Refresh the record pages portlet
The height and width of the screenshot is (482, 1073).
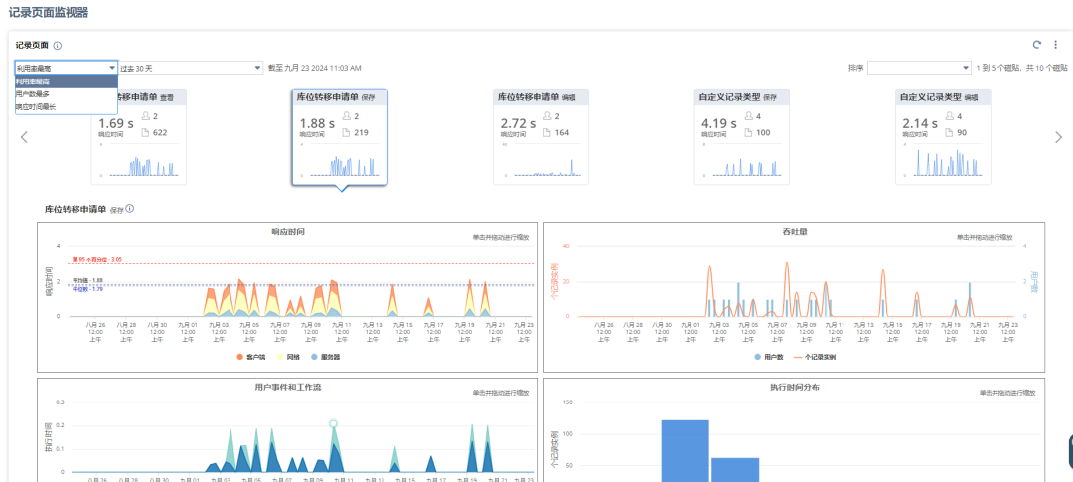tap(1036, 45)
